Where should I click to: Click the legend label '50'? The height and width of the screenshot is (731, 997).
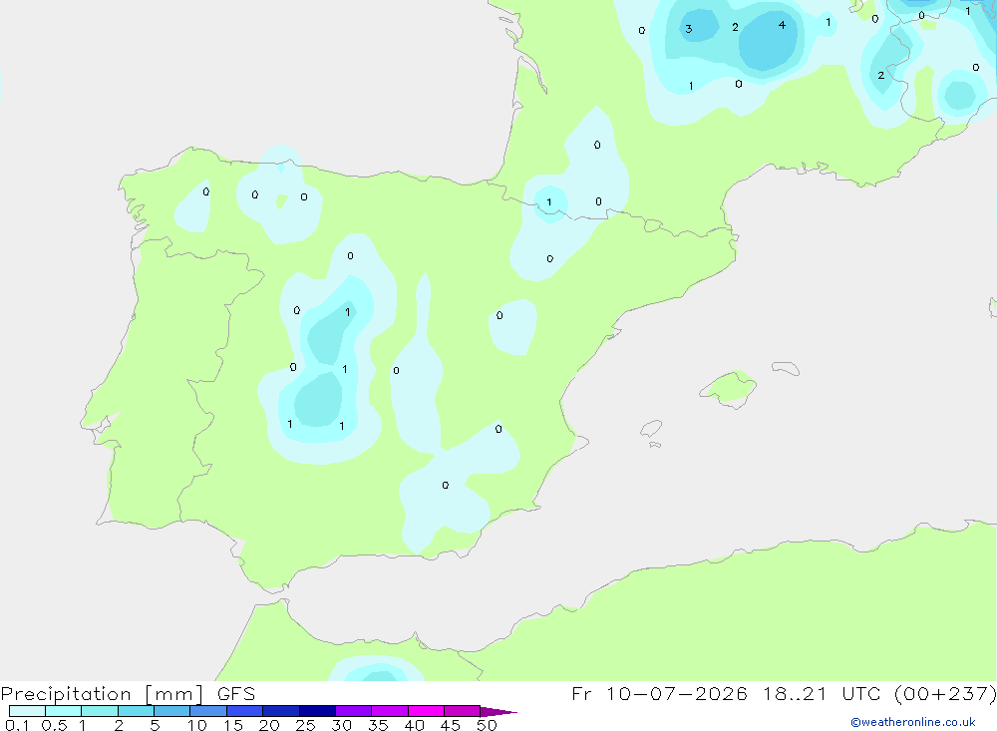(x=487, y=725)
